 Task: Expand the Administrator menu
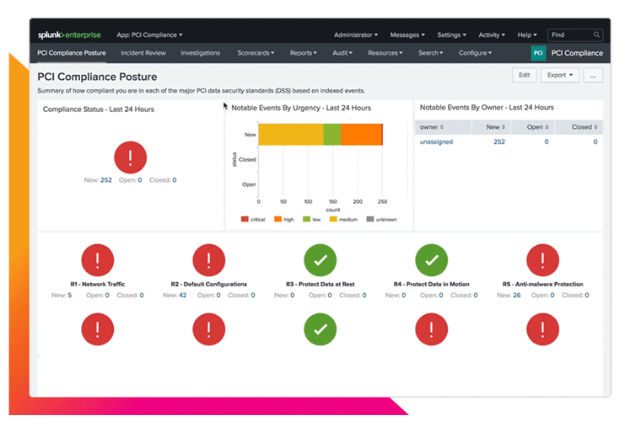pyautogui.click(x=355, y=35)
